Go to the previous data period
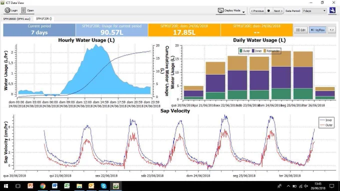Screen dimensions: 340x191 tap(257, 11)
